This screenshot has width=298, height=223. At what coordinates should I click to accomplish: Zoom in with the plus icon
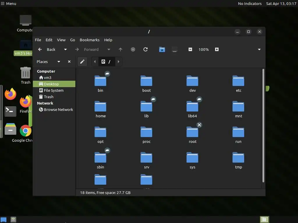point(217,49)
